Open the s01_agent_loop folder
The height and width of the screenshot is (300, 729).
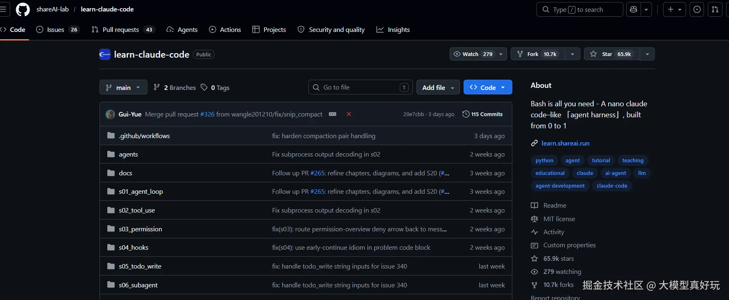[x=141, y=192]
